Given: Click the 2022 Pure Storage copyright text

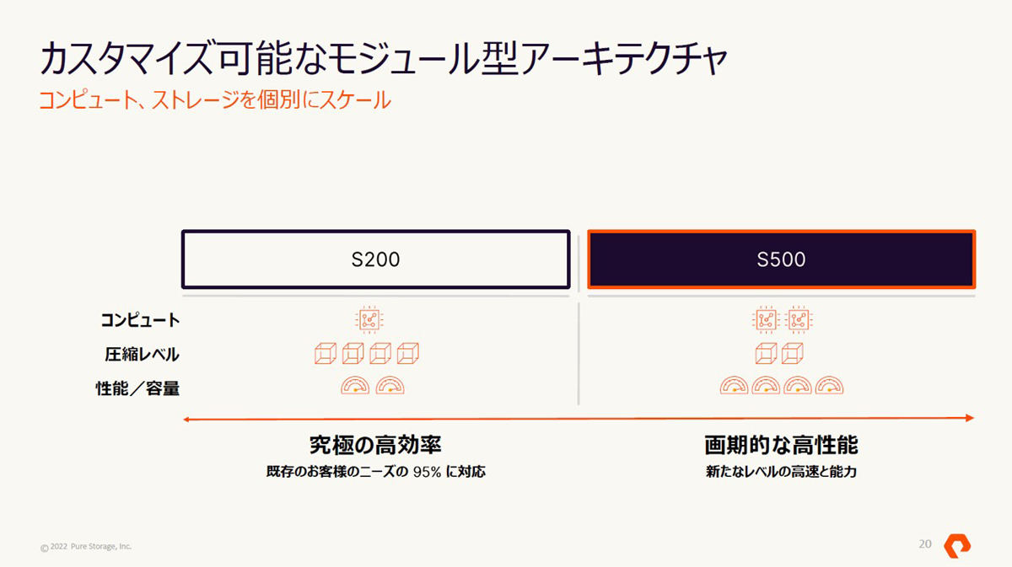Looking at the screenshot, I should click(86, 547).
